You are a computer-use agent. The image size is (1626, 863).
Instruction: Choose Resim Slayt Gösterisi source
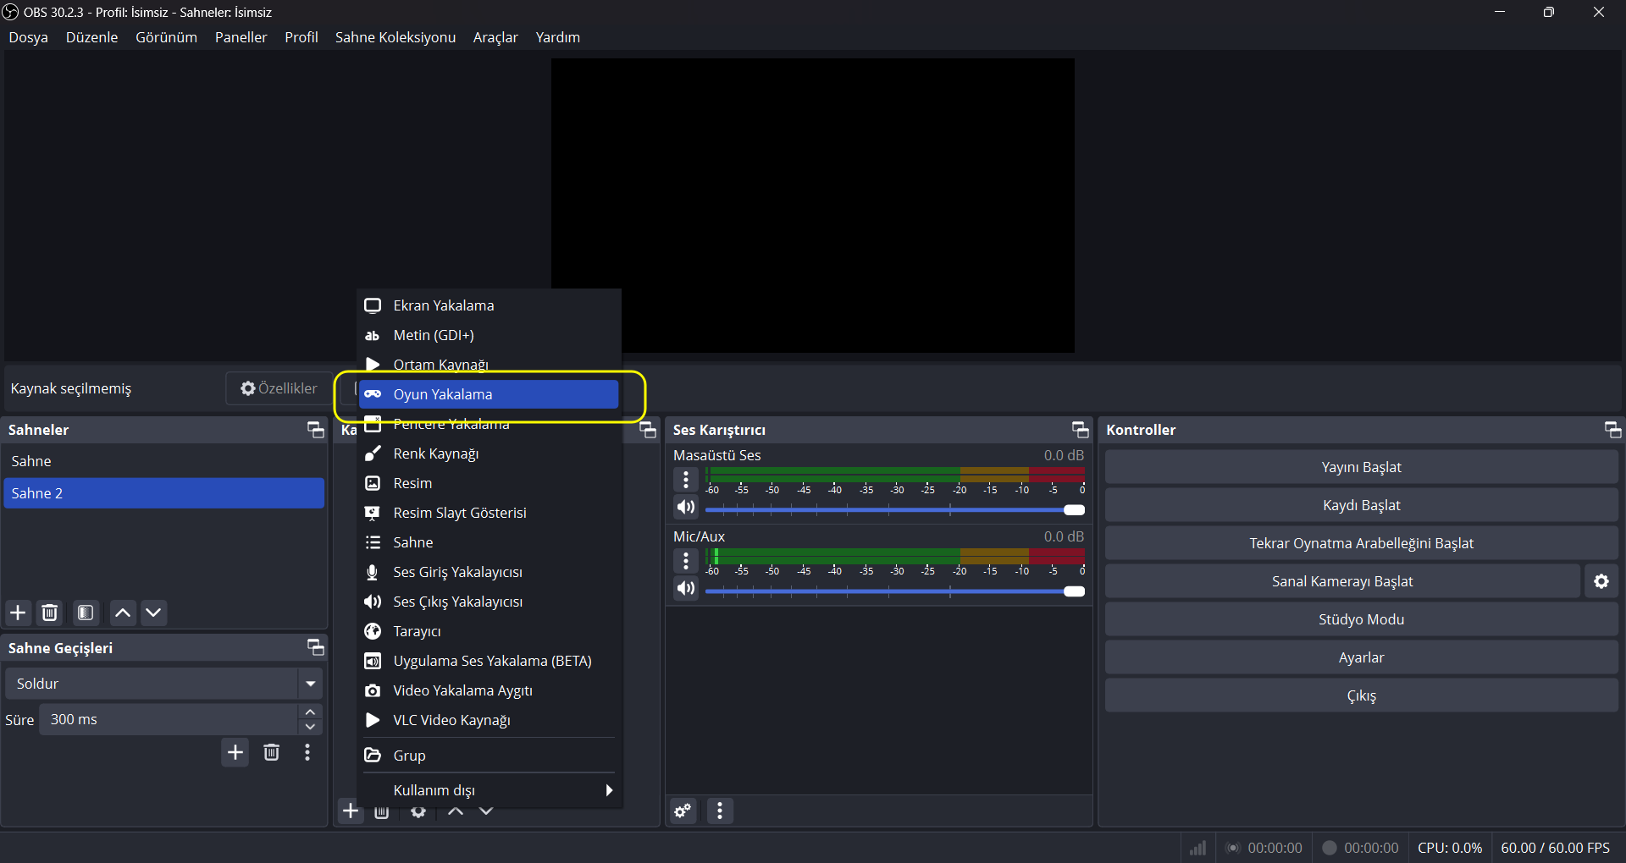point(489,513)
